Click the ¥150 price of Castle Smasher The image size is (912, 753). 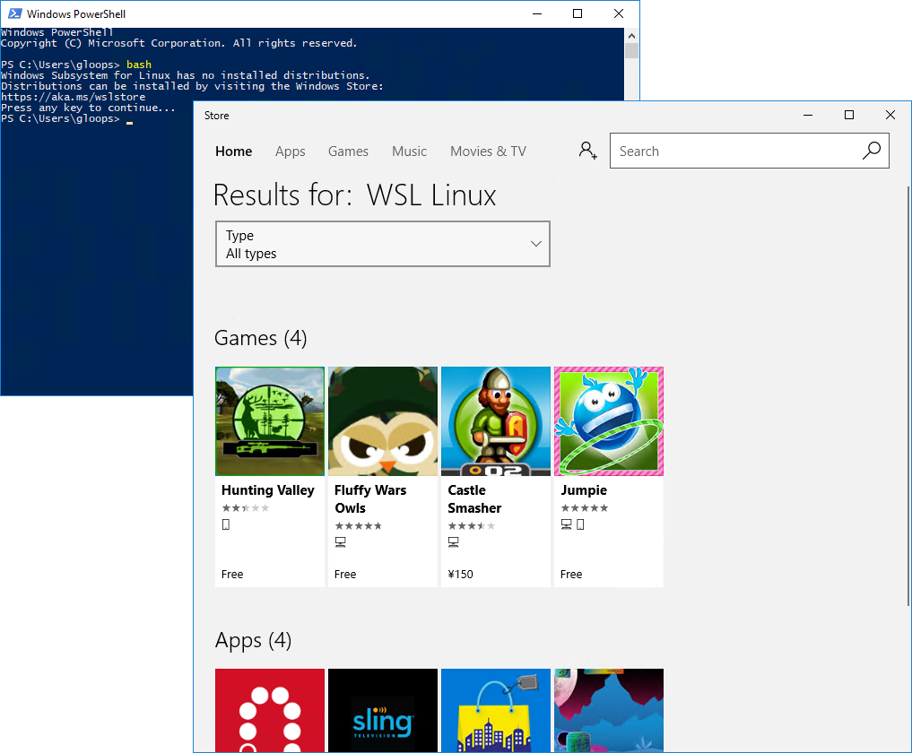(x=461, y=574)
